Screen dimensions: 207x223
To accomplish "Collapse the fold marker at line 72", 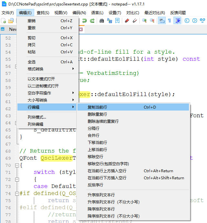I will point(17,180).
